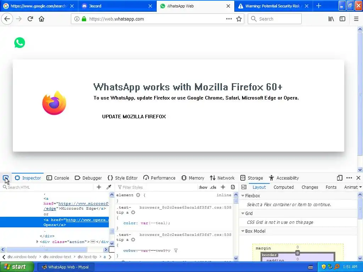Toggle the 3-pane inspector layout
363x272 pixels.
pos(244,187)
